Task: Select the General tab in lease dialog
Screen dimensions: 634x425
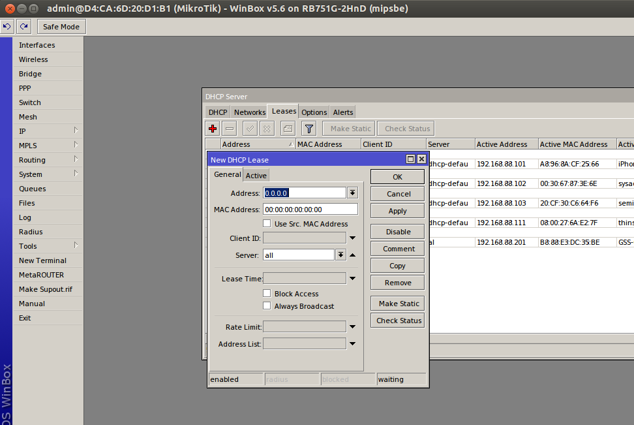Action: pyautogui.click(x=227, y=174)
